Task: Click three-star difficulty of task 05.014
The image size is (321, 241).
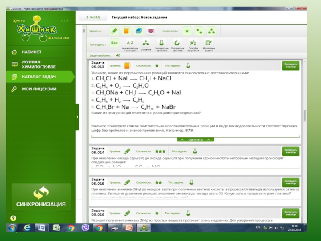Action: [x=160, y=151]
